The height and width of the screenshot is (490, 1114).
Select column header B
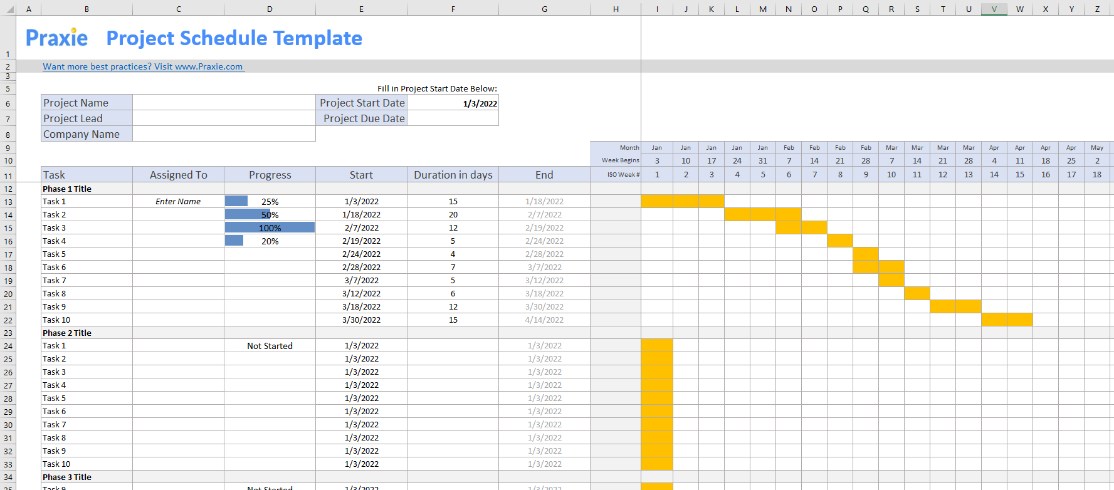(x=87, y=9)
